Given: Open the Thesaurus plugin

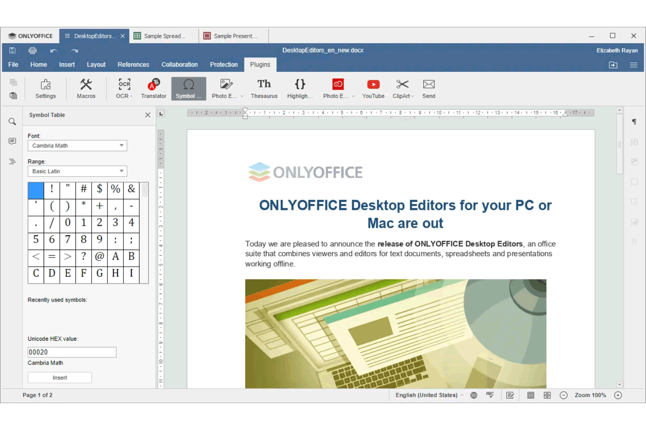Looking at the screenshot, I should coord(264,88).
